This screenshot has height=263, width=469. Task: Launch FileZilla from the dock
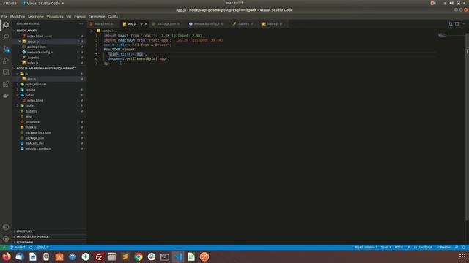[x=99, y=256]
